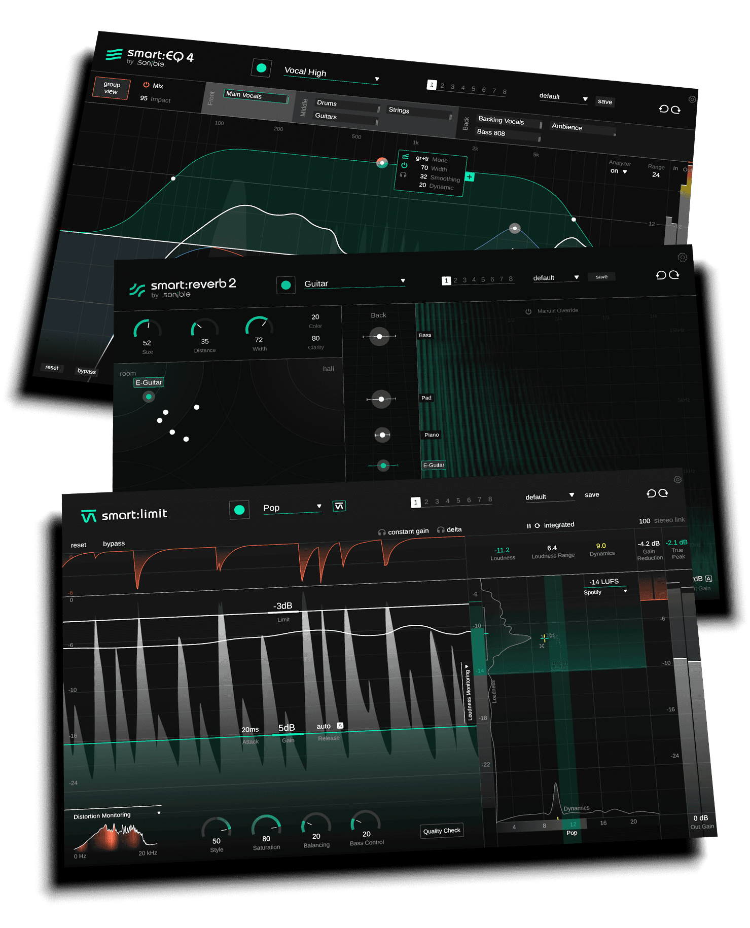Toggle group view in smart:EQ 4

(112, 88)
